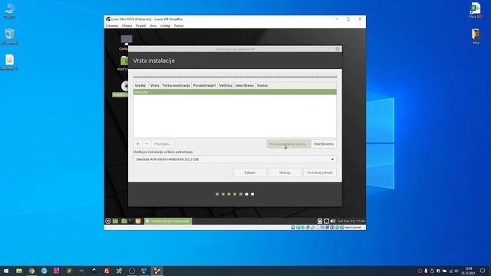Viewport: 491px width, 276px height.
Task: Open Mašina menu in VirtualBox
Action: [x=127, y=25]
